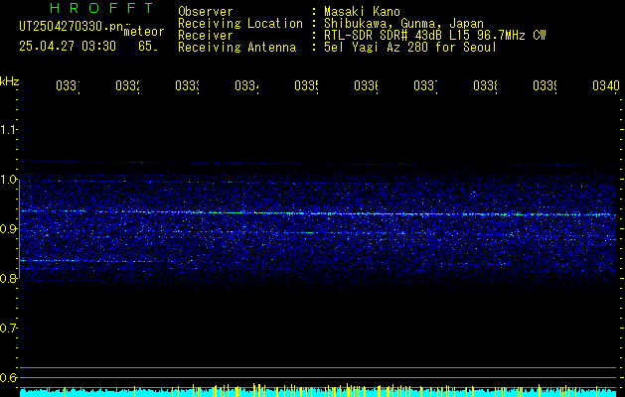625x397 pixels.
Task: Click the 0337 time marker
Action: coord(425,85)
